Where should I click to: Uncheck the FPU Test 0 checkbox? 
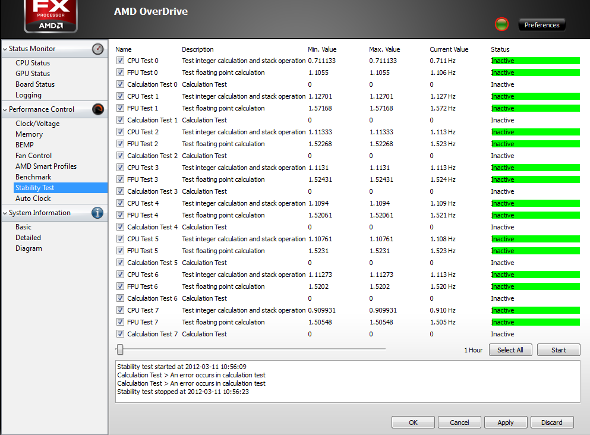[x=120, y=72]
